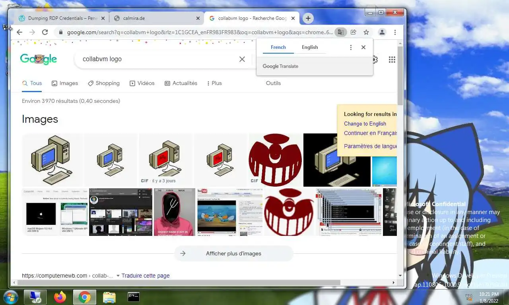
Task: Open the Translate page icon in address bar
Action: pos(340,32)
